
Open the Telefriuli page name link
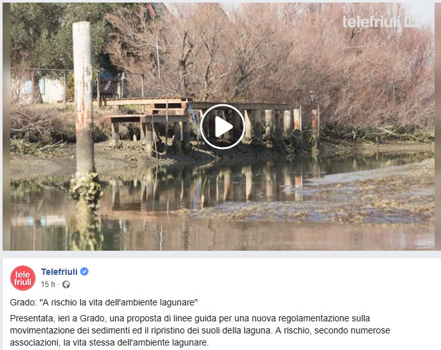[59, 272]
